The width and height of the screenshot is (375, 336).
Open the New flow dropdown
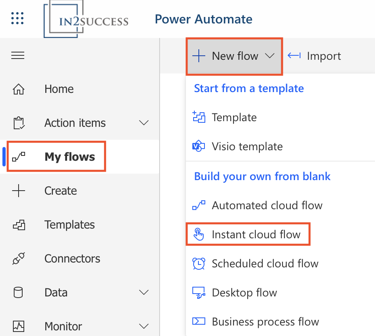point(234,57)
